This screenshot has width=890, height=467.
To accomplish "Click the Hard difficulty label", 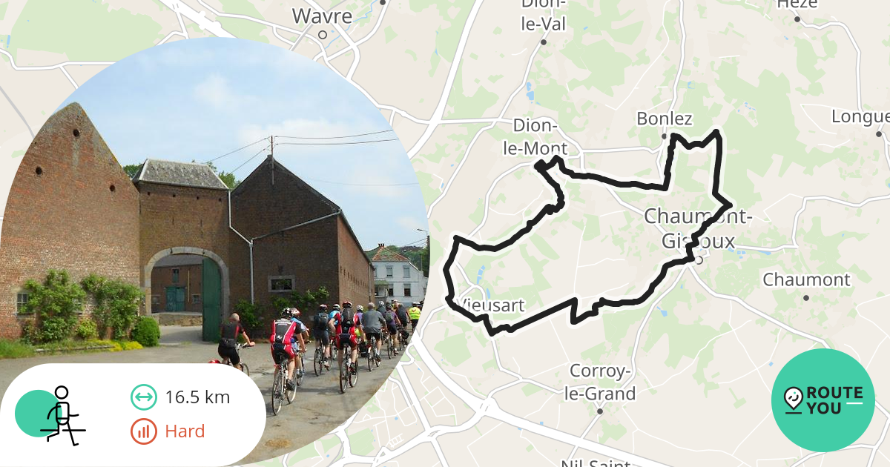I will click(x=185, y=431).
